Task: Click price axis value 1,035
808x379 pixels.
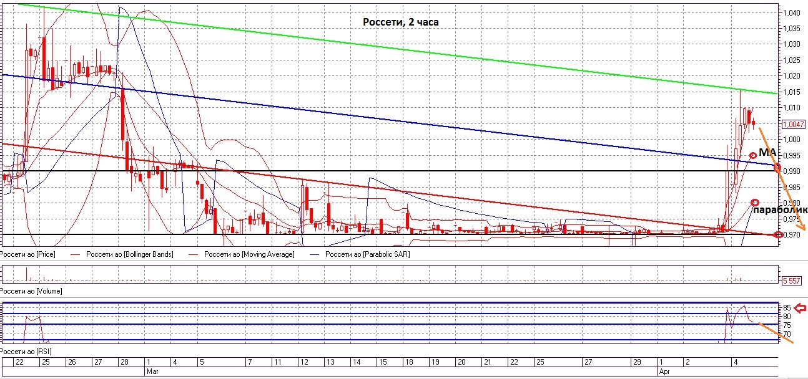Action: click(x=793, y=29)
